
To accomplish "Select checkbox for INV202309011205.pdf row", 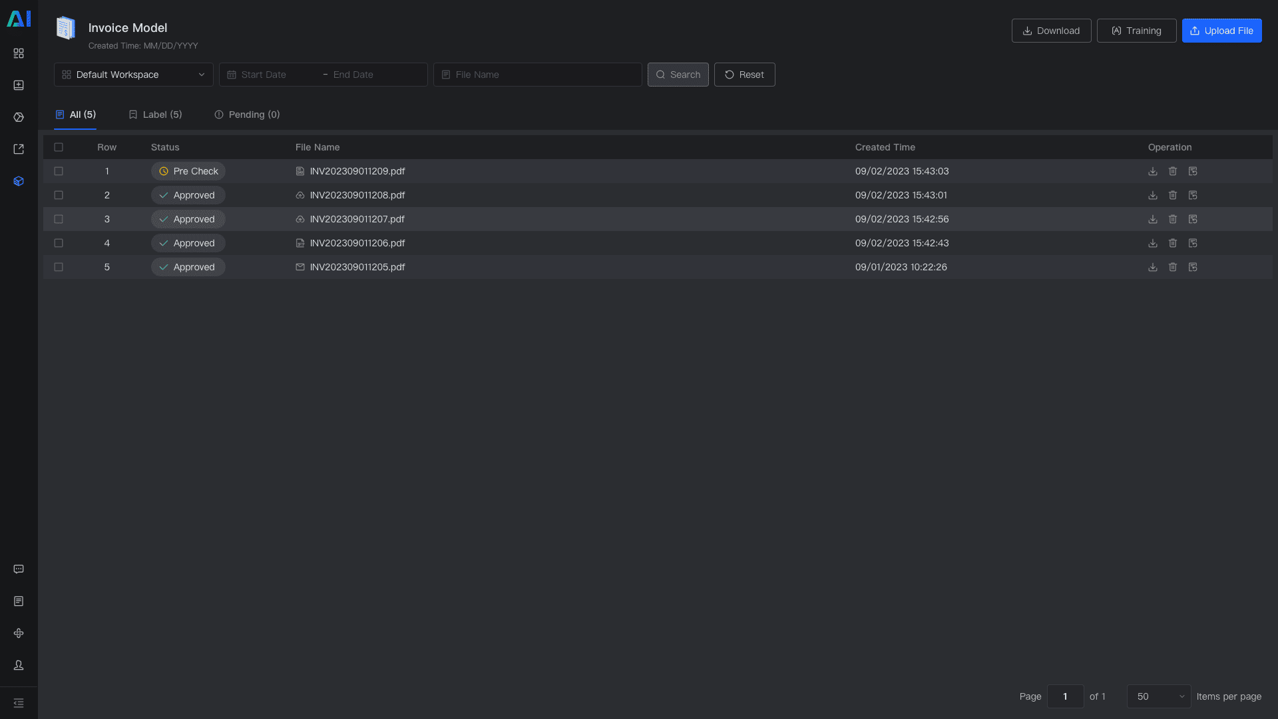I will pyautogui.click(x=59, y=267).
